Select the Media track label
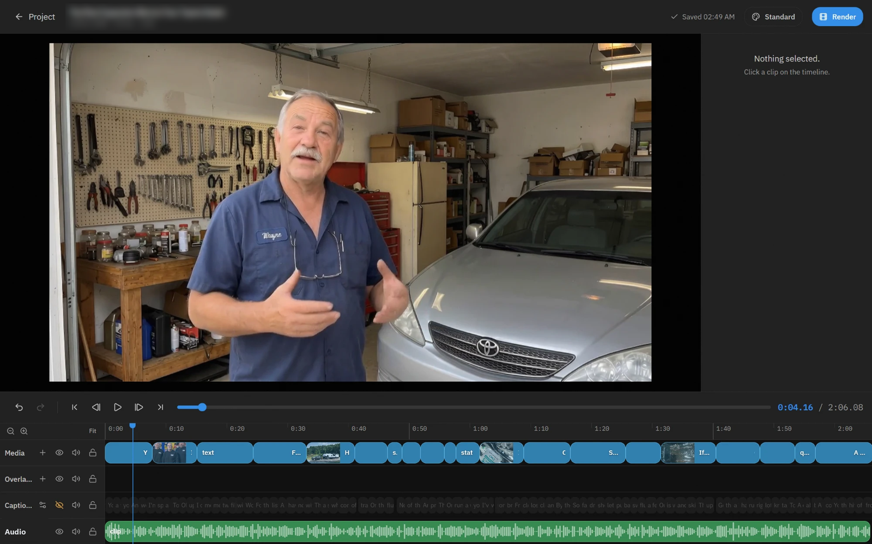 pos(15,453)
